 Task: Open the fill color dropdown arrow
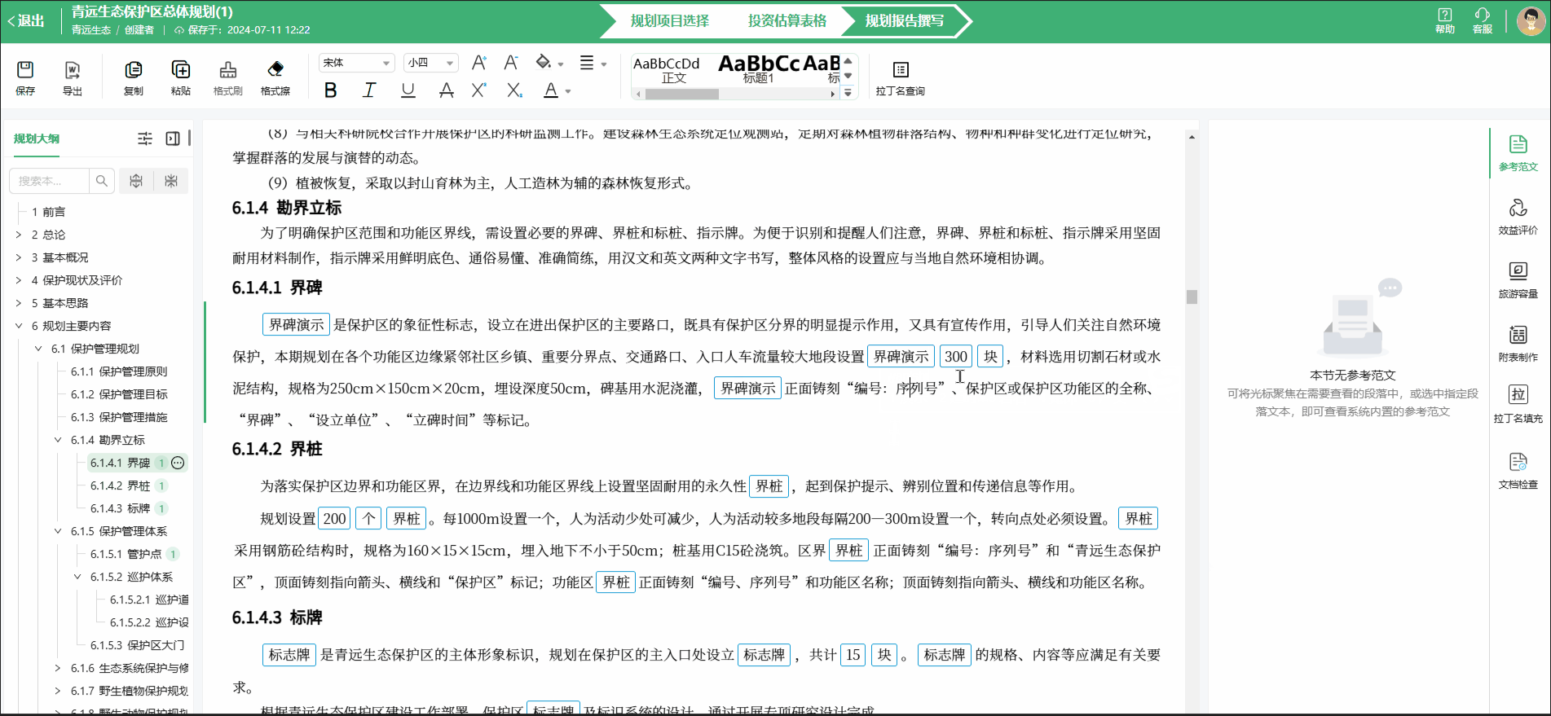tap(561, 64)
